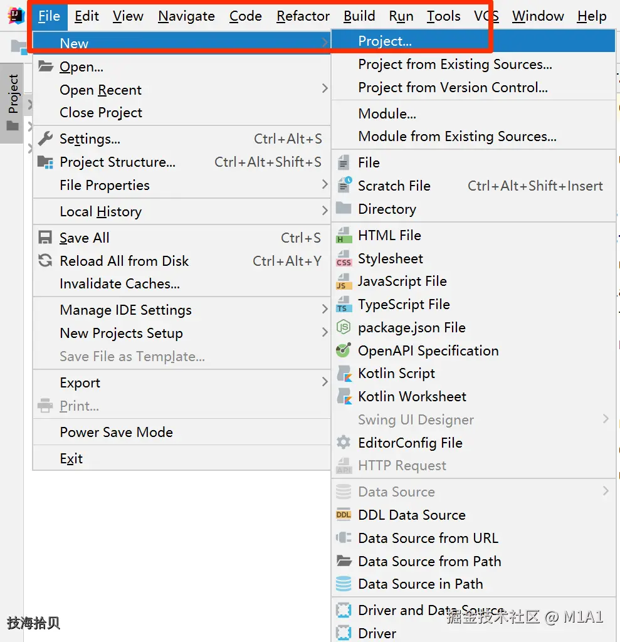Screen dimensions: 620x642
Task: Select Save File as Template... entry
Action: (x=181, y=356)
